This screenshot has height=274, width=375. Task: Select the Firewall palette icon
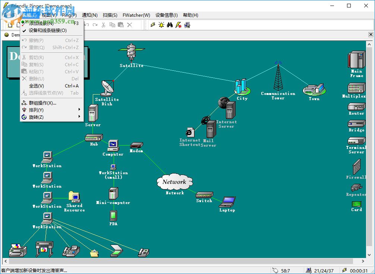coord(356,167)
